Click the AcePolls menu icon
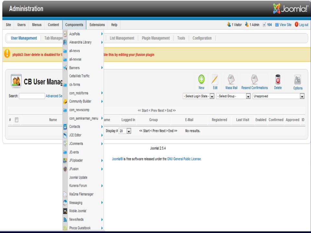The image size is (311, 233). coord(65,34)
